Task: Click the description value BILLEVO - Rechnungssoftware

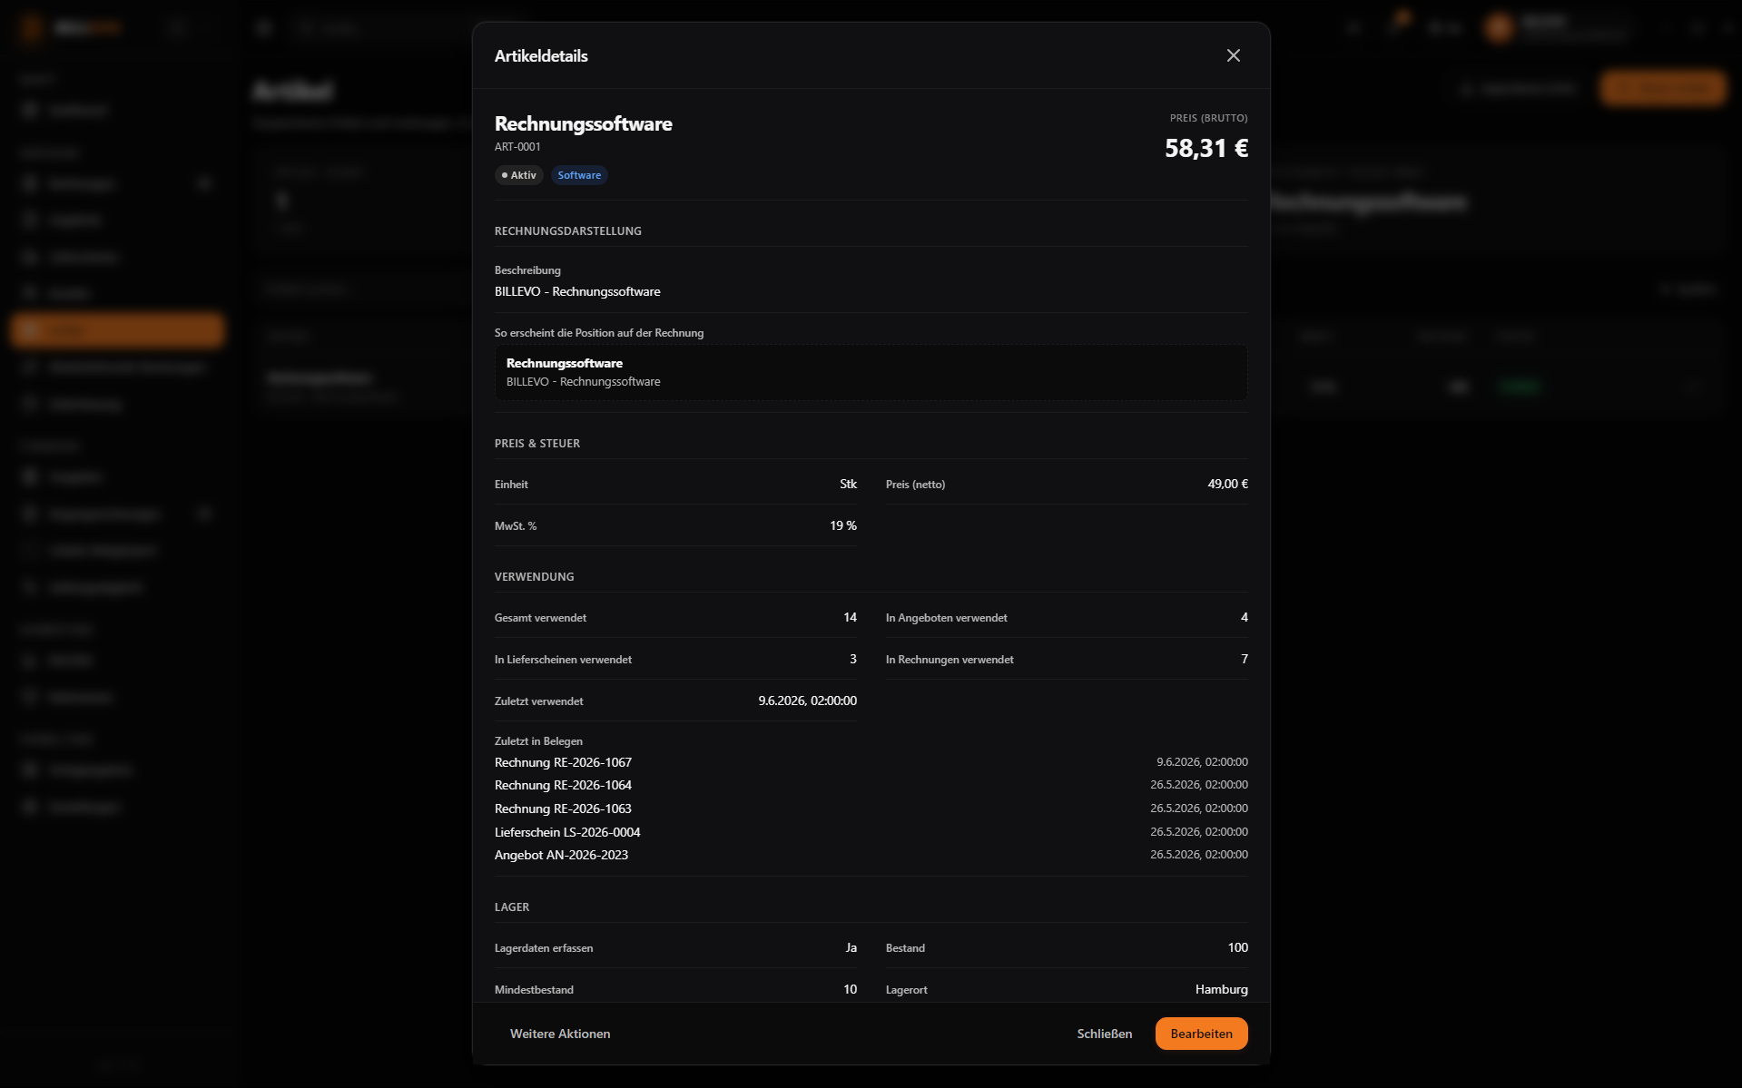Action: click(x=577, y=291)
